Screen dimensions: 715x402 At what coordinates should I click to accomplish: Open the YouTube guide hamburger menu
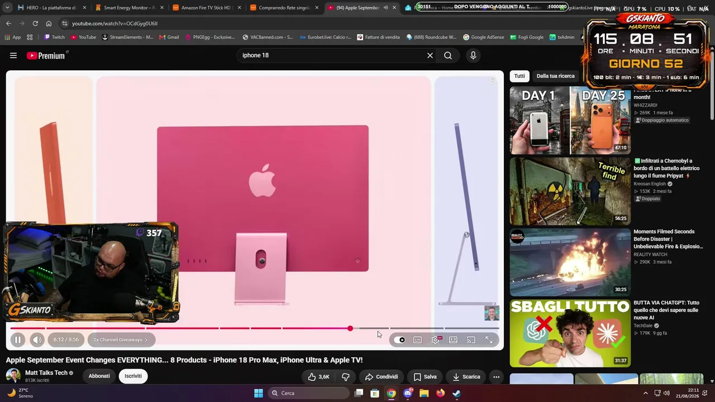coord(13,55)
